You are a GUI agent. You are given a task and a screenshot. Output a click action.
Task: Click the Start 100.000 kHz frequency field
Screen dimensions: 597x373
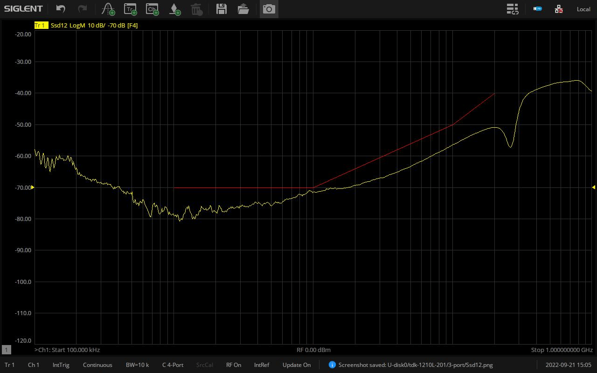[x=68, y=350]
